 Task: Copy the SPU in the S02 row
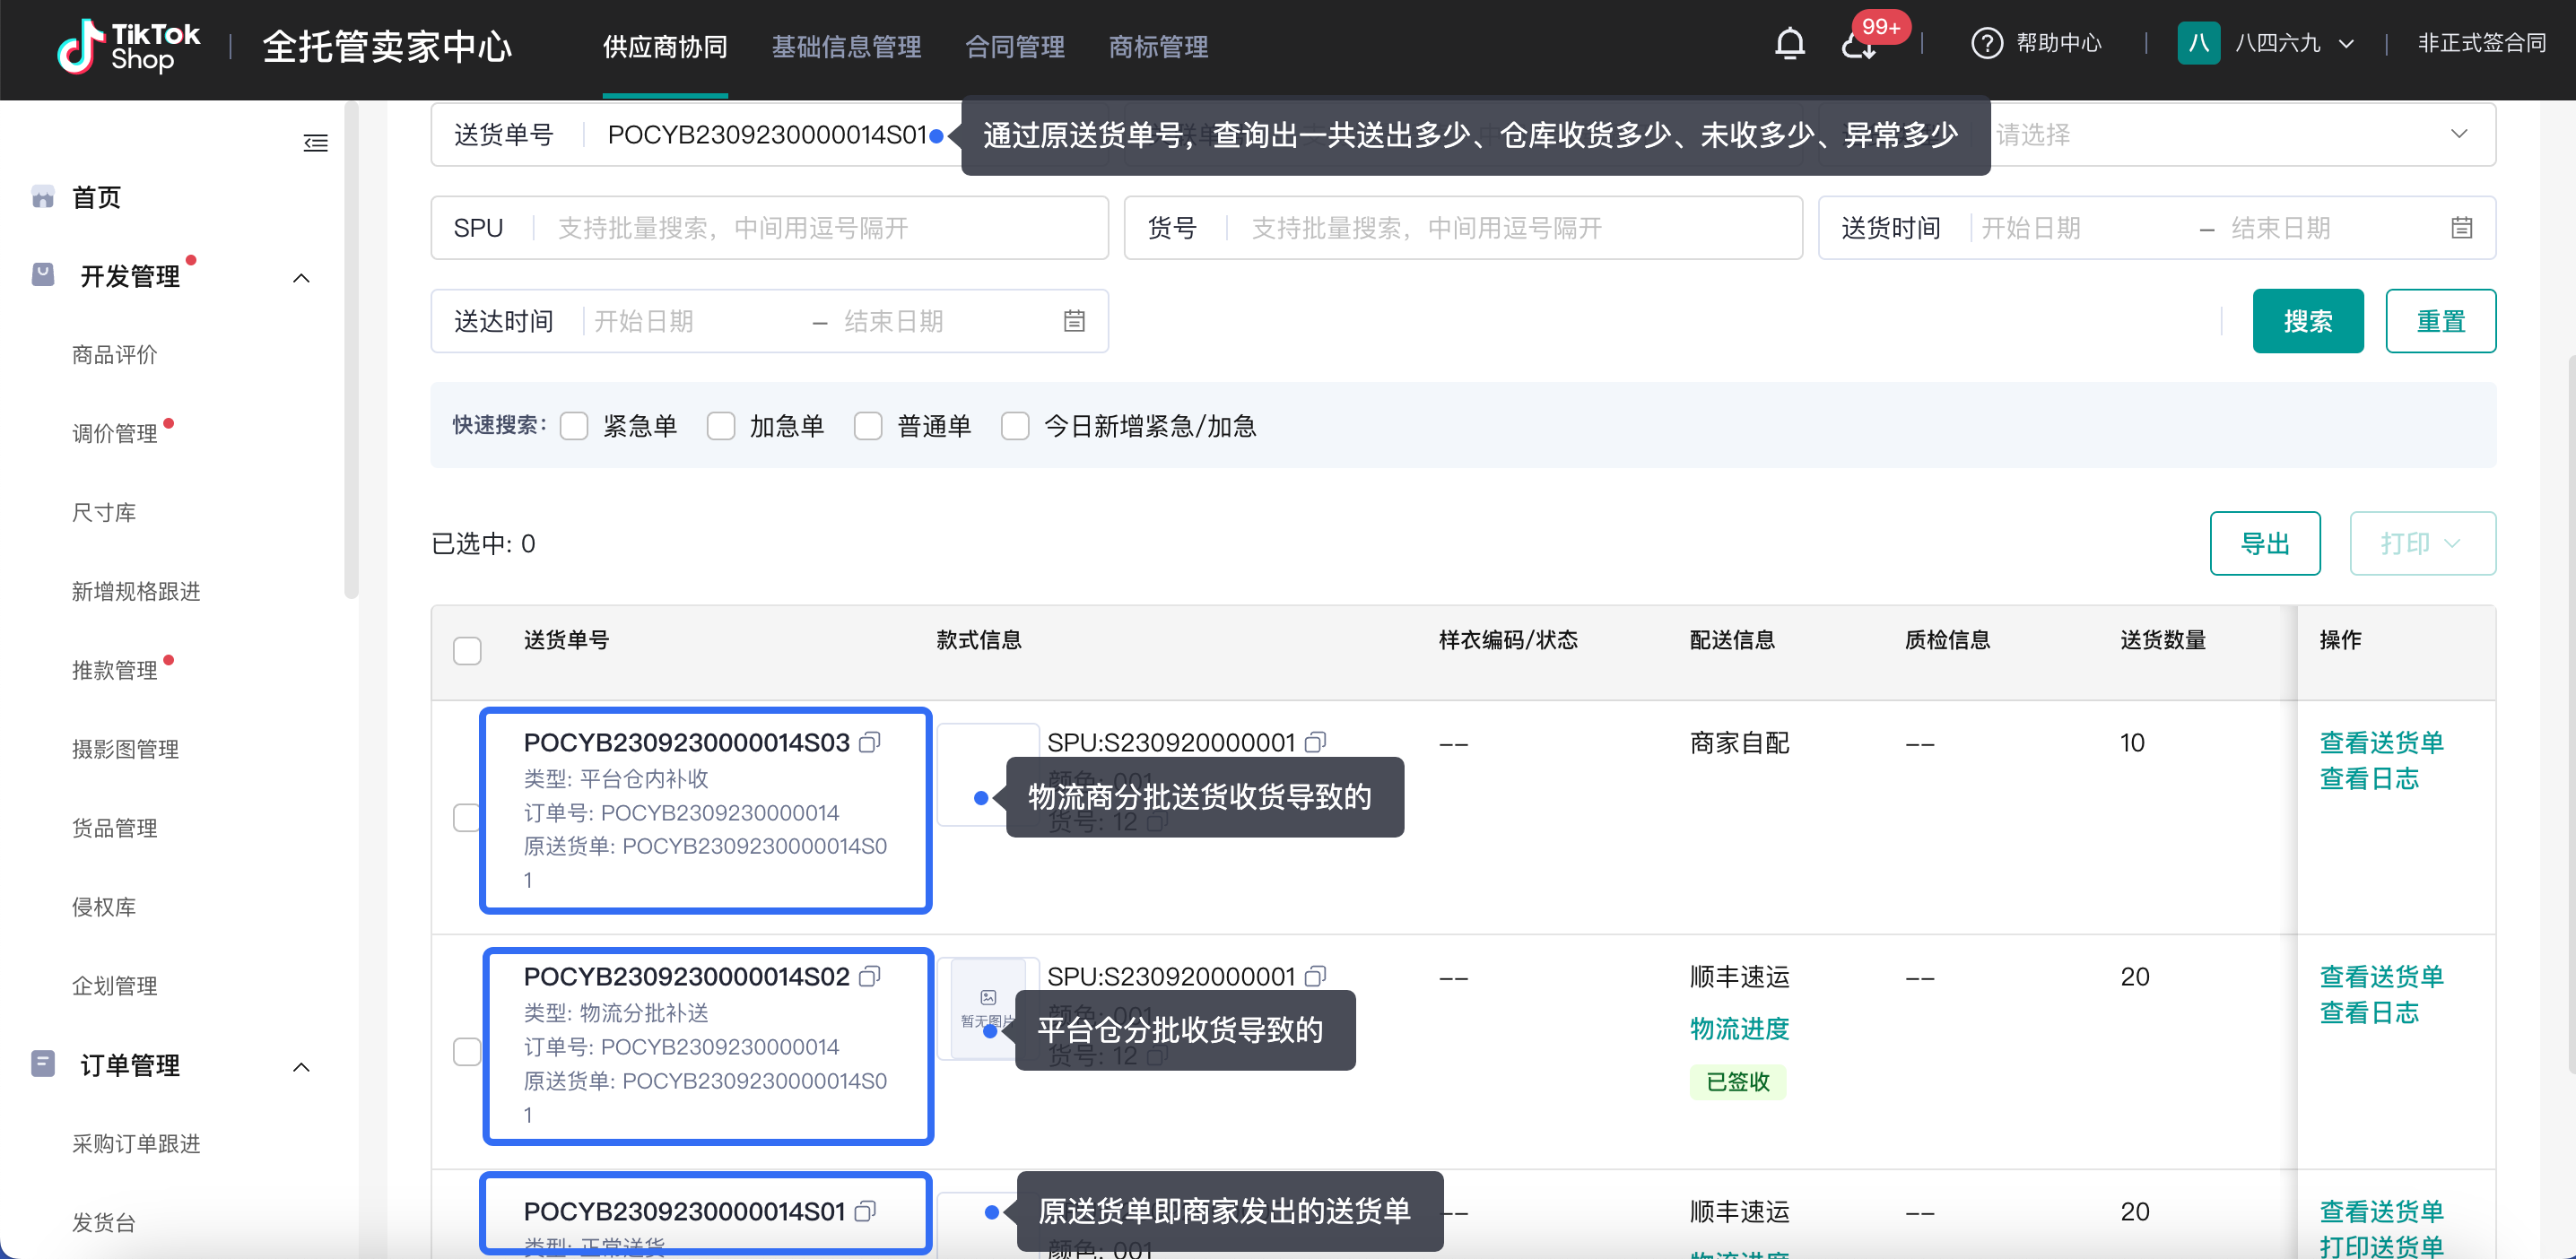(x=1316, y=976)
